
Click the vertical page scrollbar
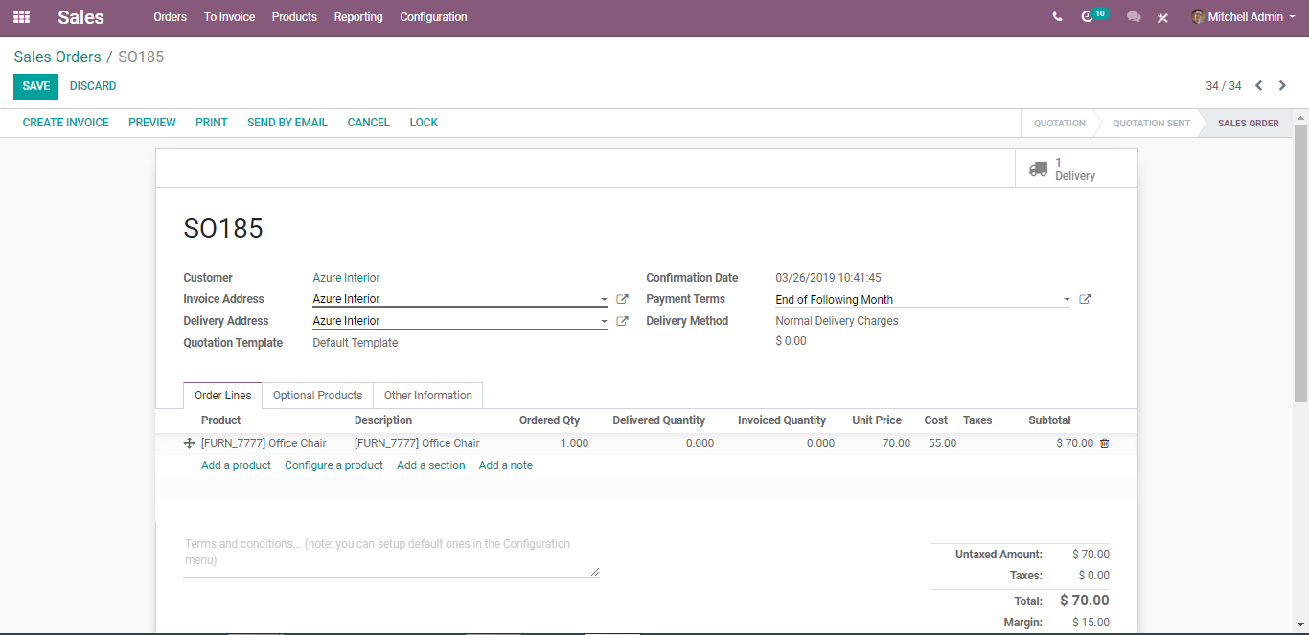coord(1300,263)
